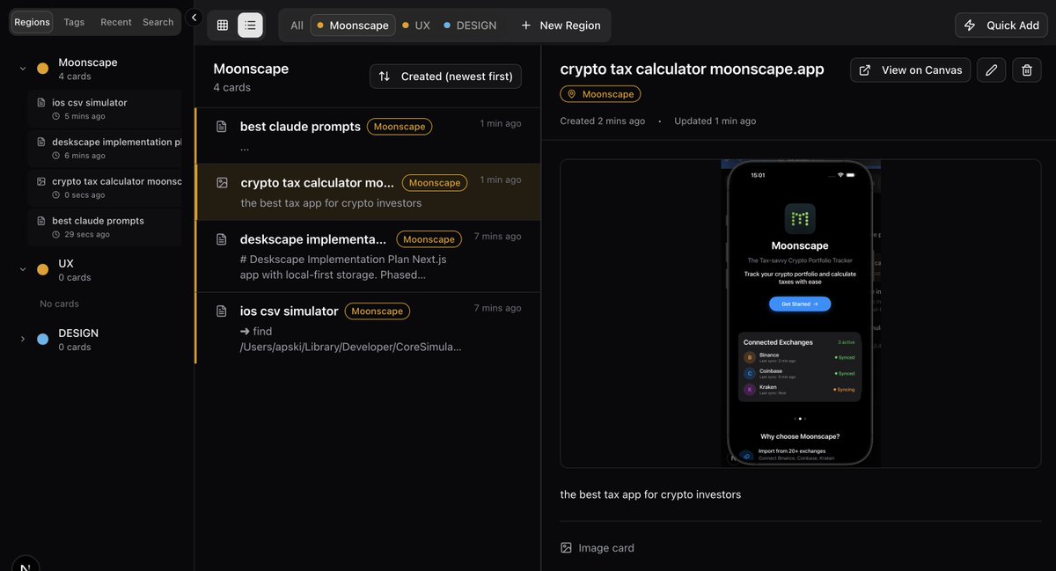Select the Moonscape region filter in top bar

coord(353,26)
